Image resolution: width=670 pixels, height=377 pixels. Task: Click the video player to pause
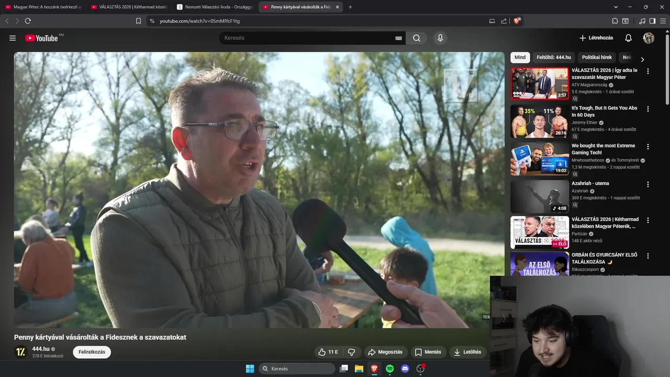(x=259, y=190)
